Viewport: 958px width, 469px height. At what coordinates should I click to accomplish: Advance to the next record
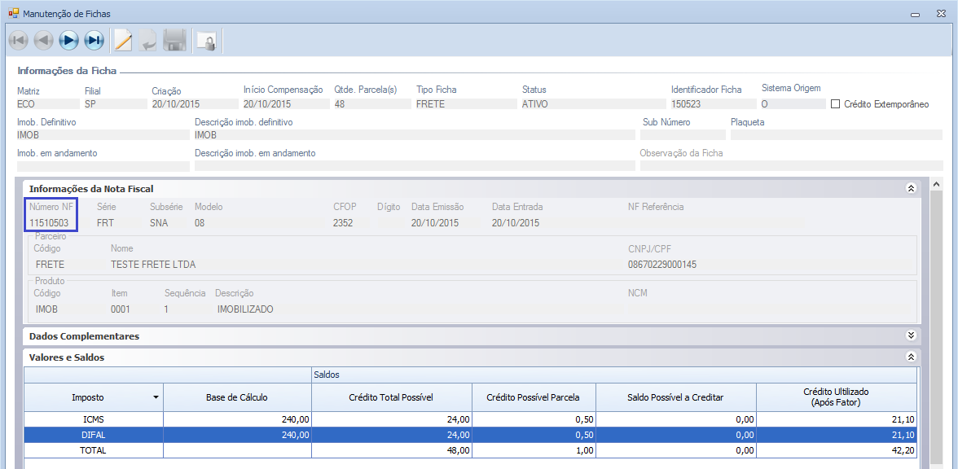tap(69, 40)
